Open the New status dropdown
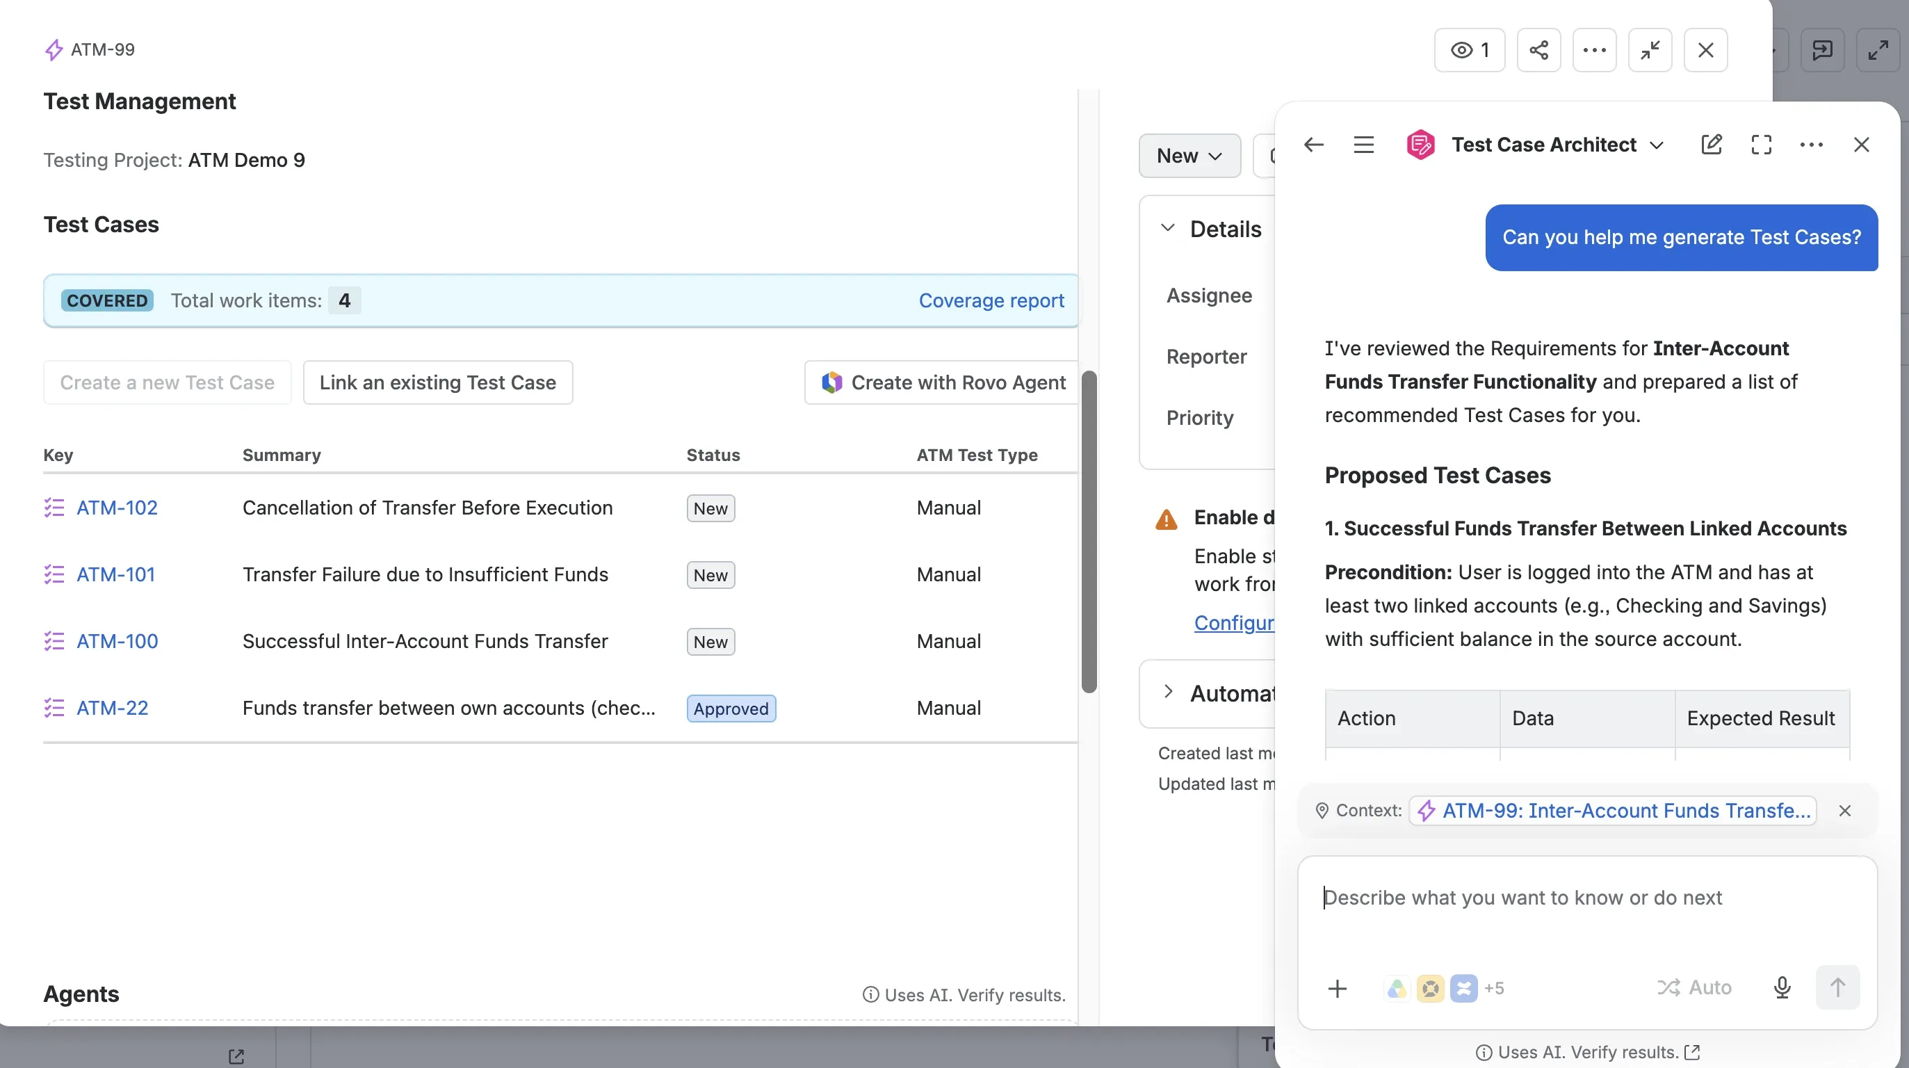 1189,156
